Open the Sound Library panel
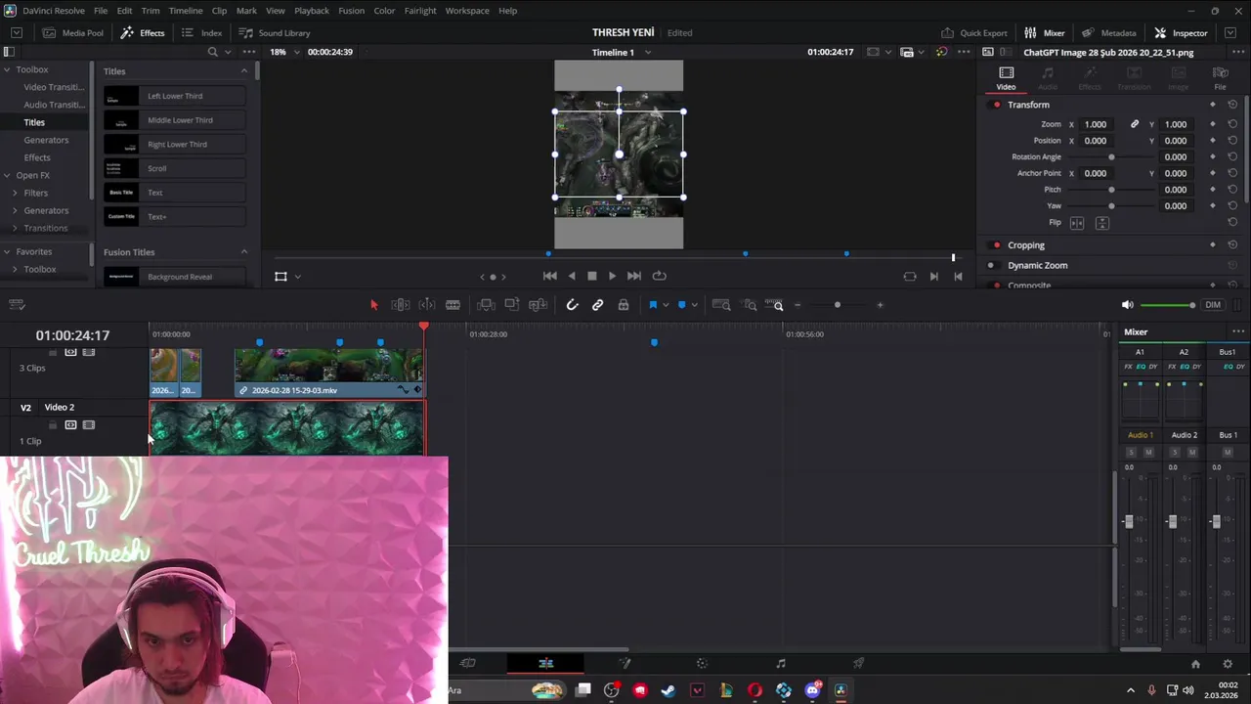 point(275,32)
